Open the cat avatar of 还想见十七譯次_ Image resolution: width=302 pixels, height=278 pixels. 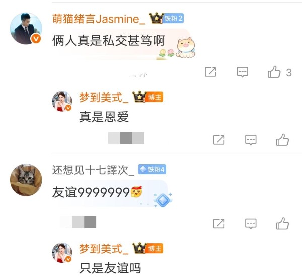(26, 180)
